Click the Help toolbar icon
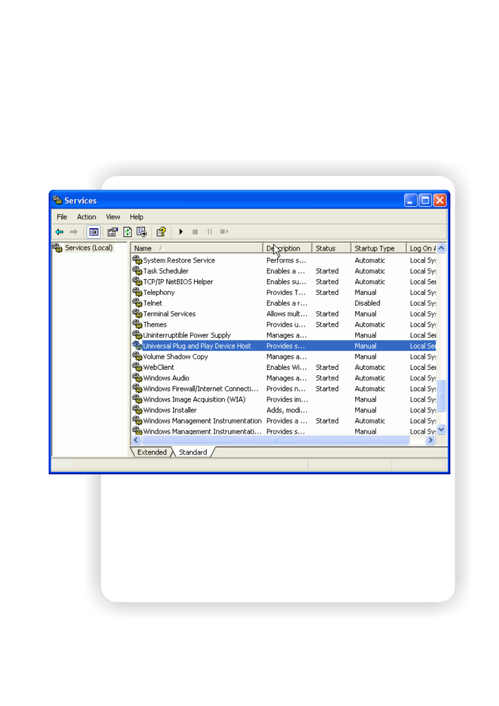 click(x=161, y=232)
